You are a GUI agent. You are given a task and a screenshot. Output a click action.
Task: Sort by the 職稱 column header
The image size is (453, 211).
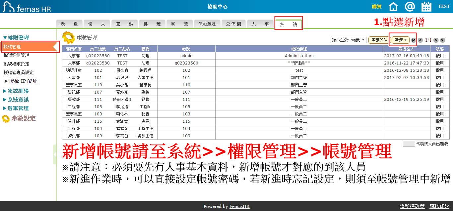point(145,49)
